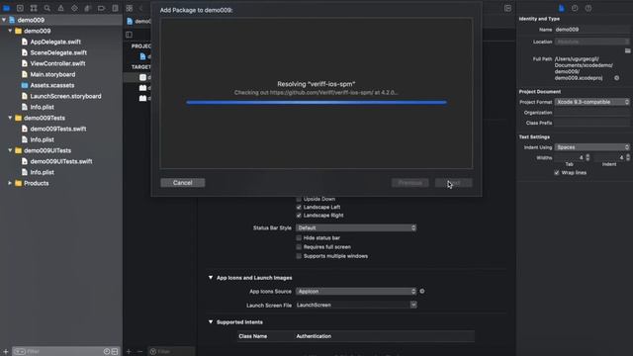Screen dimensions: 633x356
Task: Toggle the project/targets list sidebar icon
Action: (x=129, y=35)
